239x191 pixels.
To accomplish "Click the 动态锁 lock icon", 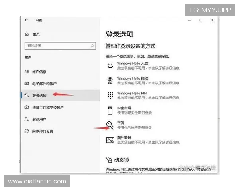I will point(109,160).
